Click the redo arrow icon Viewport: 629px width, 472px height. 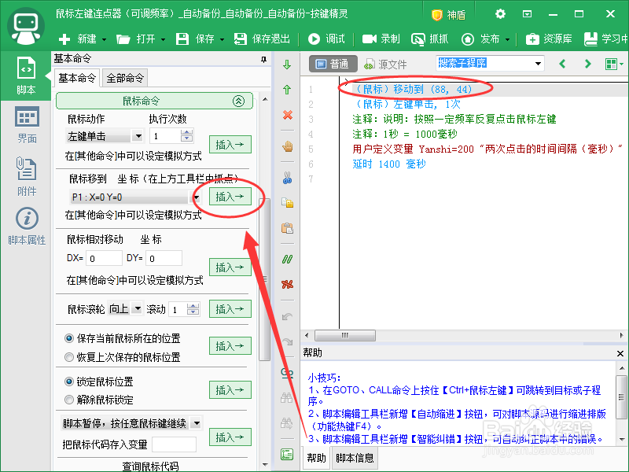[x=287, y=341]
